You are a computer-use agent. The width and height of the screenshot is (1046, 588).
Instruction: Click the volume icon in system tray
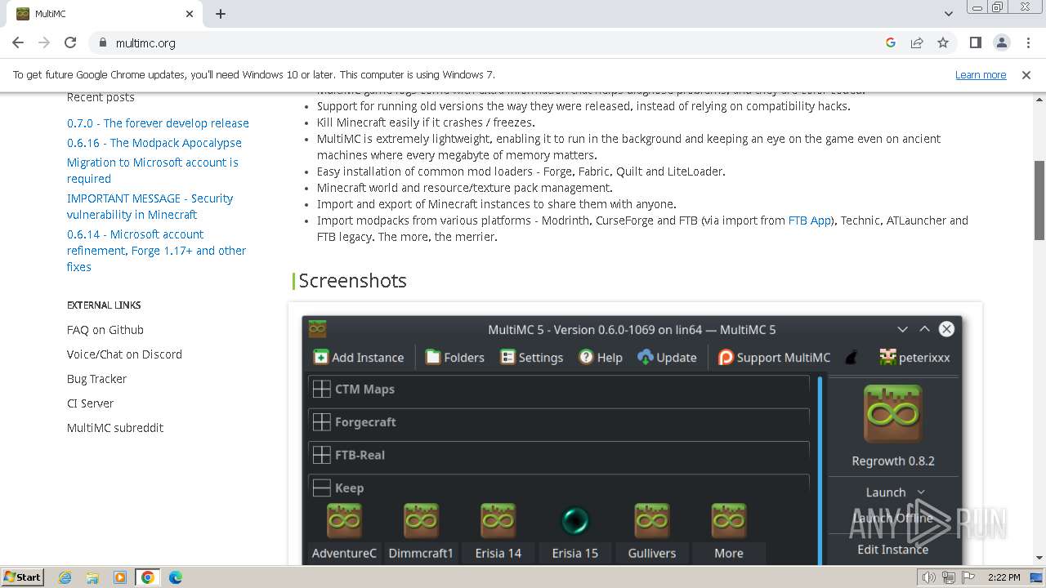click(x=929, y=577)
